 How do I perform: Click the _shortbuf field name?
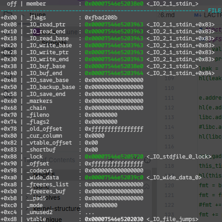pyautogui.click(x=41, y=150)
